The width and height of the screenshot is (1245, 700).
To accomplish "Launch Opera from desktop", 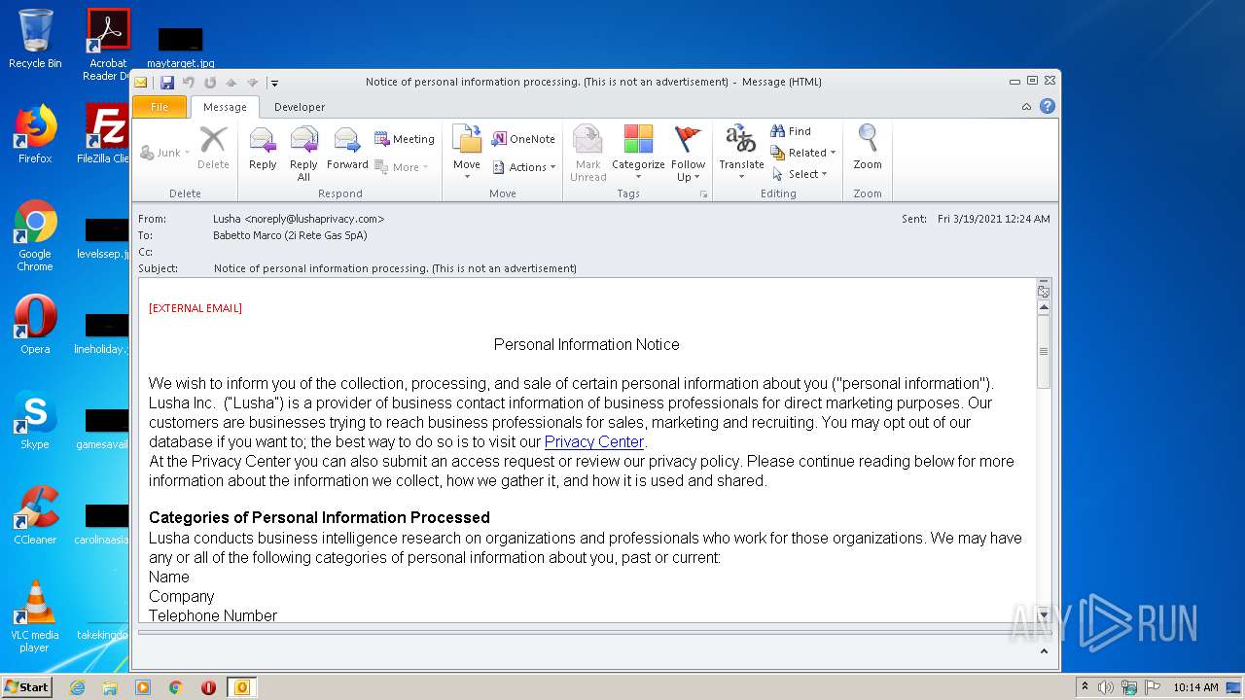I will tap(35, 325).
